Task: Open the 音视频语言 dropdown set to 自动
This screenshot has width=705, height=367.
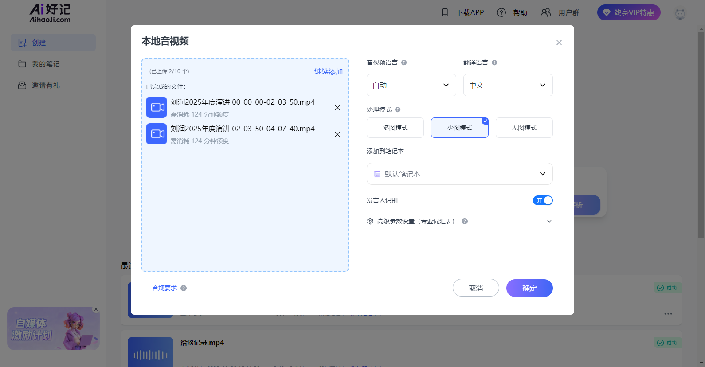Action: [x=411, y=85]
